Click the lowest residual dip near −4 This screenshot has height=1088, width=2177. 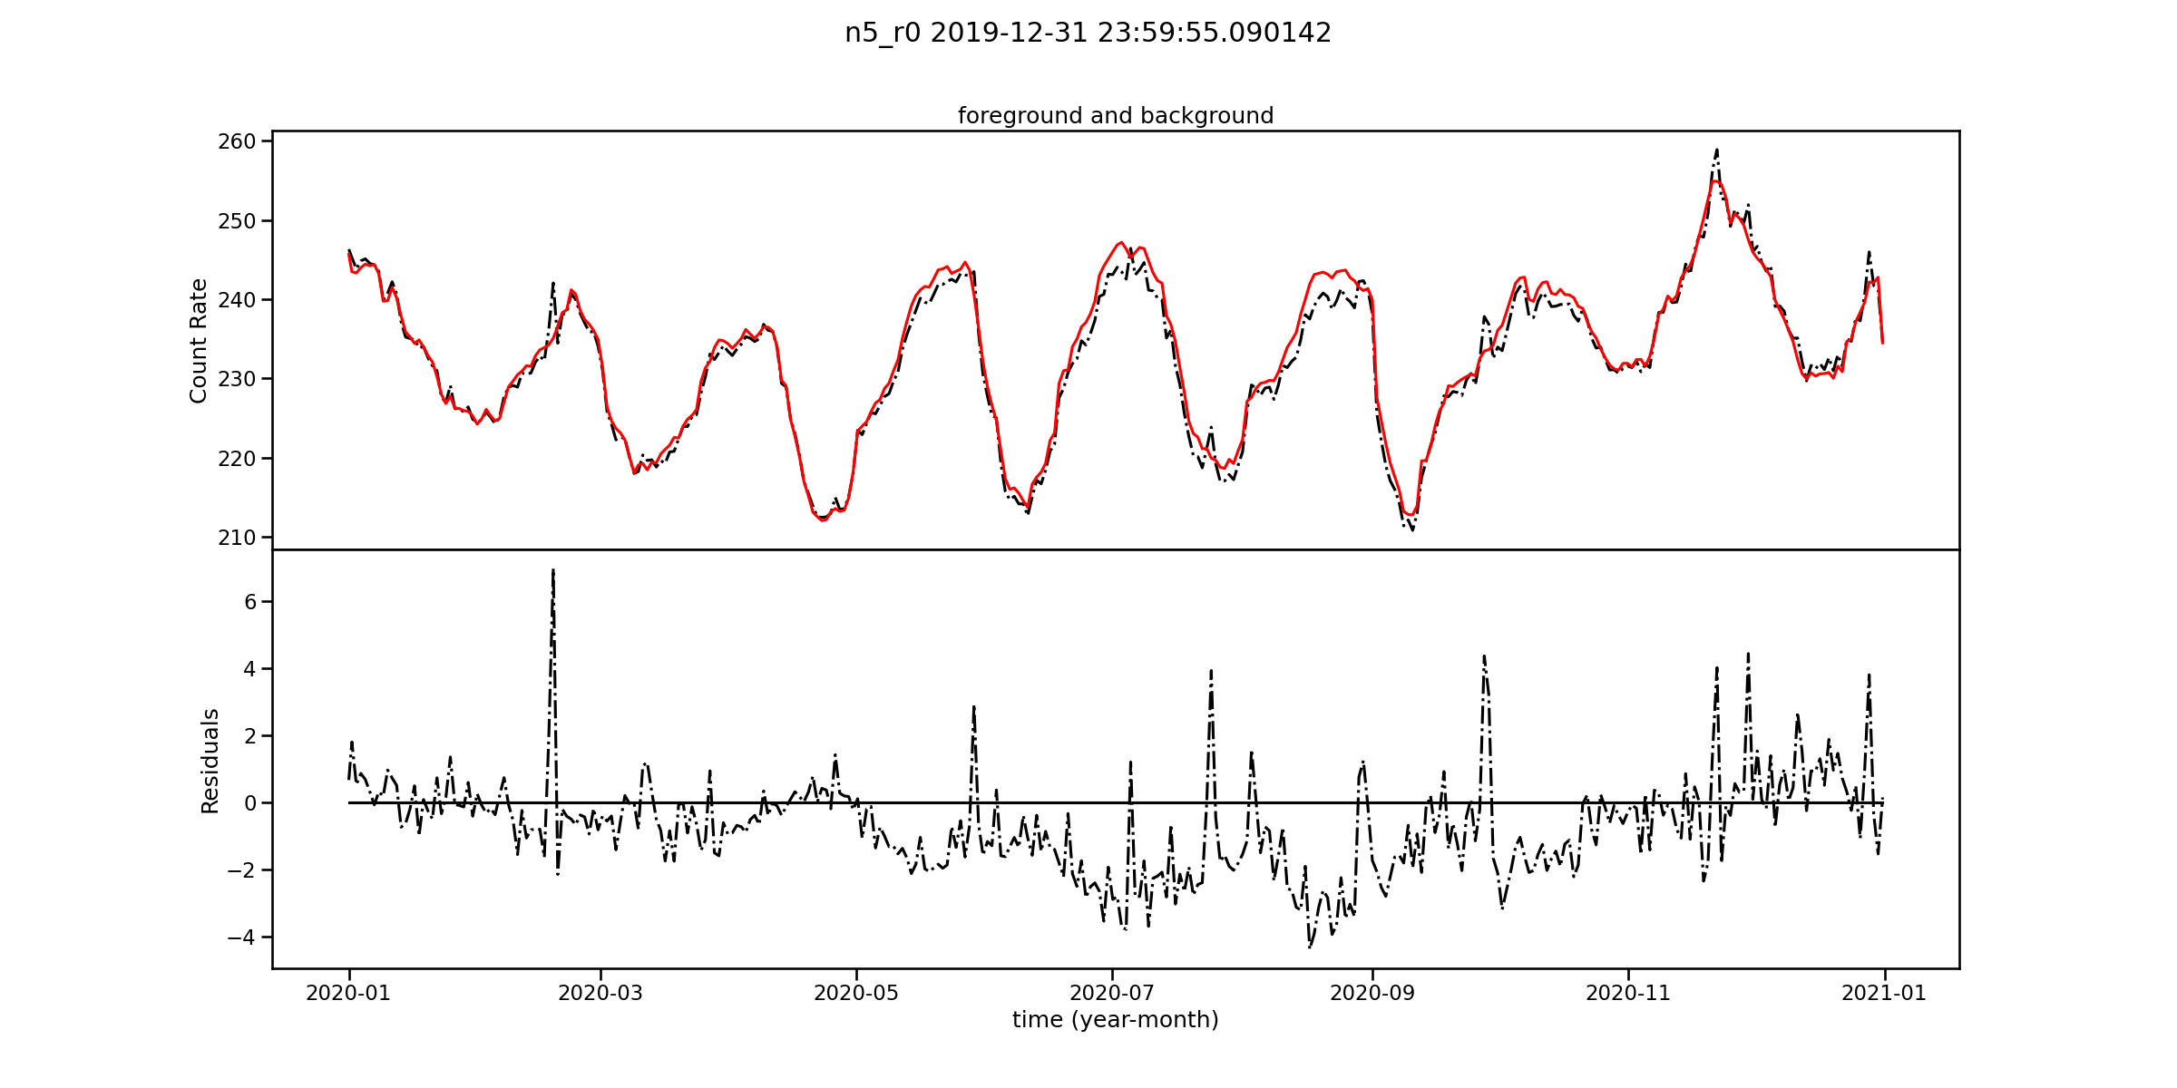[x=1310, y=947]
